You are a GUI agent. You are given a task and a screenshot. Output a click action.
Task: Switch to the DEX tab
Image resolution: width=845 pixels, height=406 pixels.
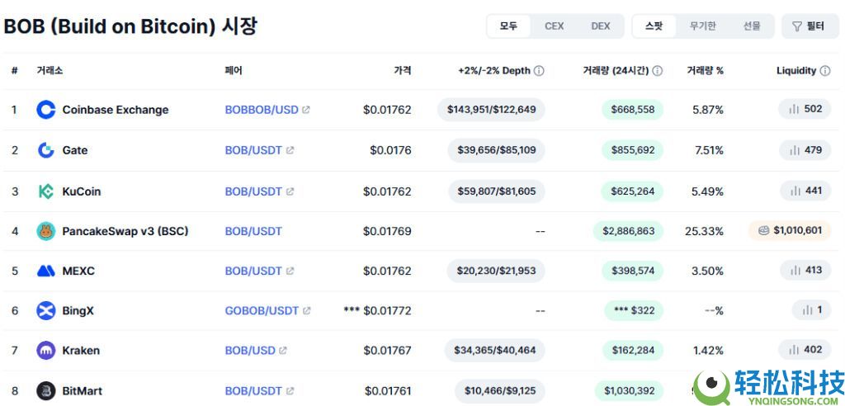click(601, 26)
